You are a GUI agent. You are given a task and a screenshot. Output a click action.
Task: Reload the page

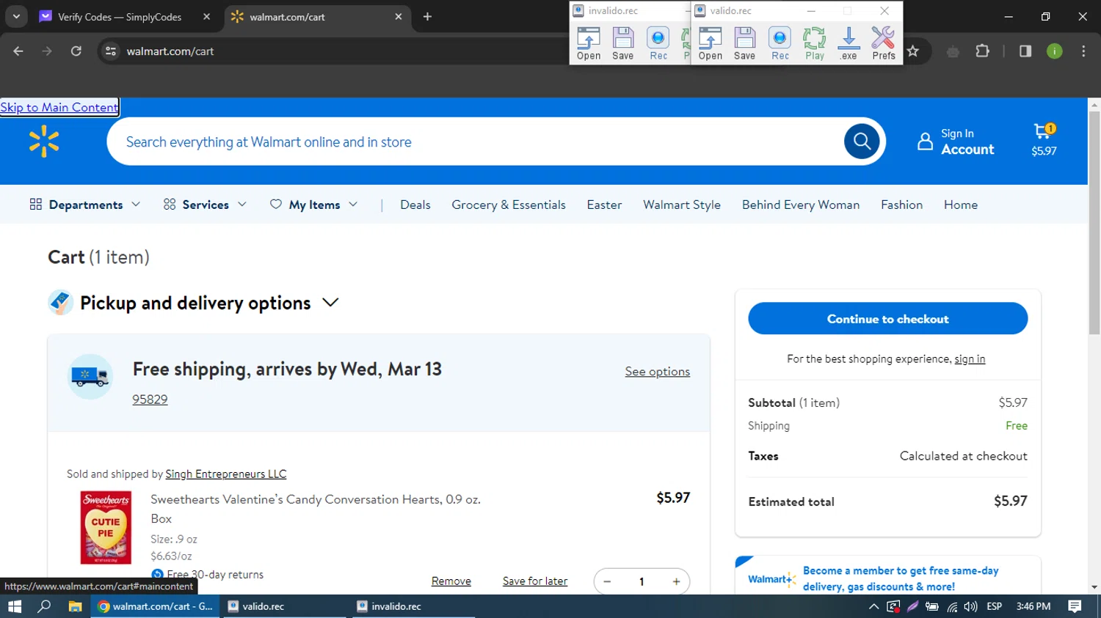[x=76, y=51]
